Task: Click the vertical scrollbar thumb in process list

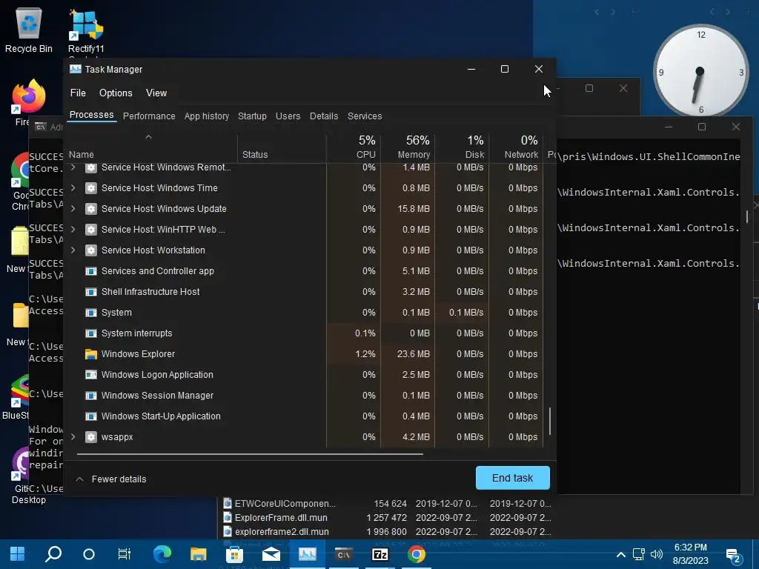Action: pos(550,421)
